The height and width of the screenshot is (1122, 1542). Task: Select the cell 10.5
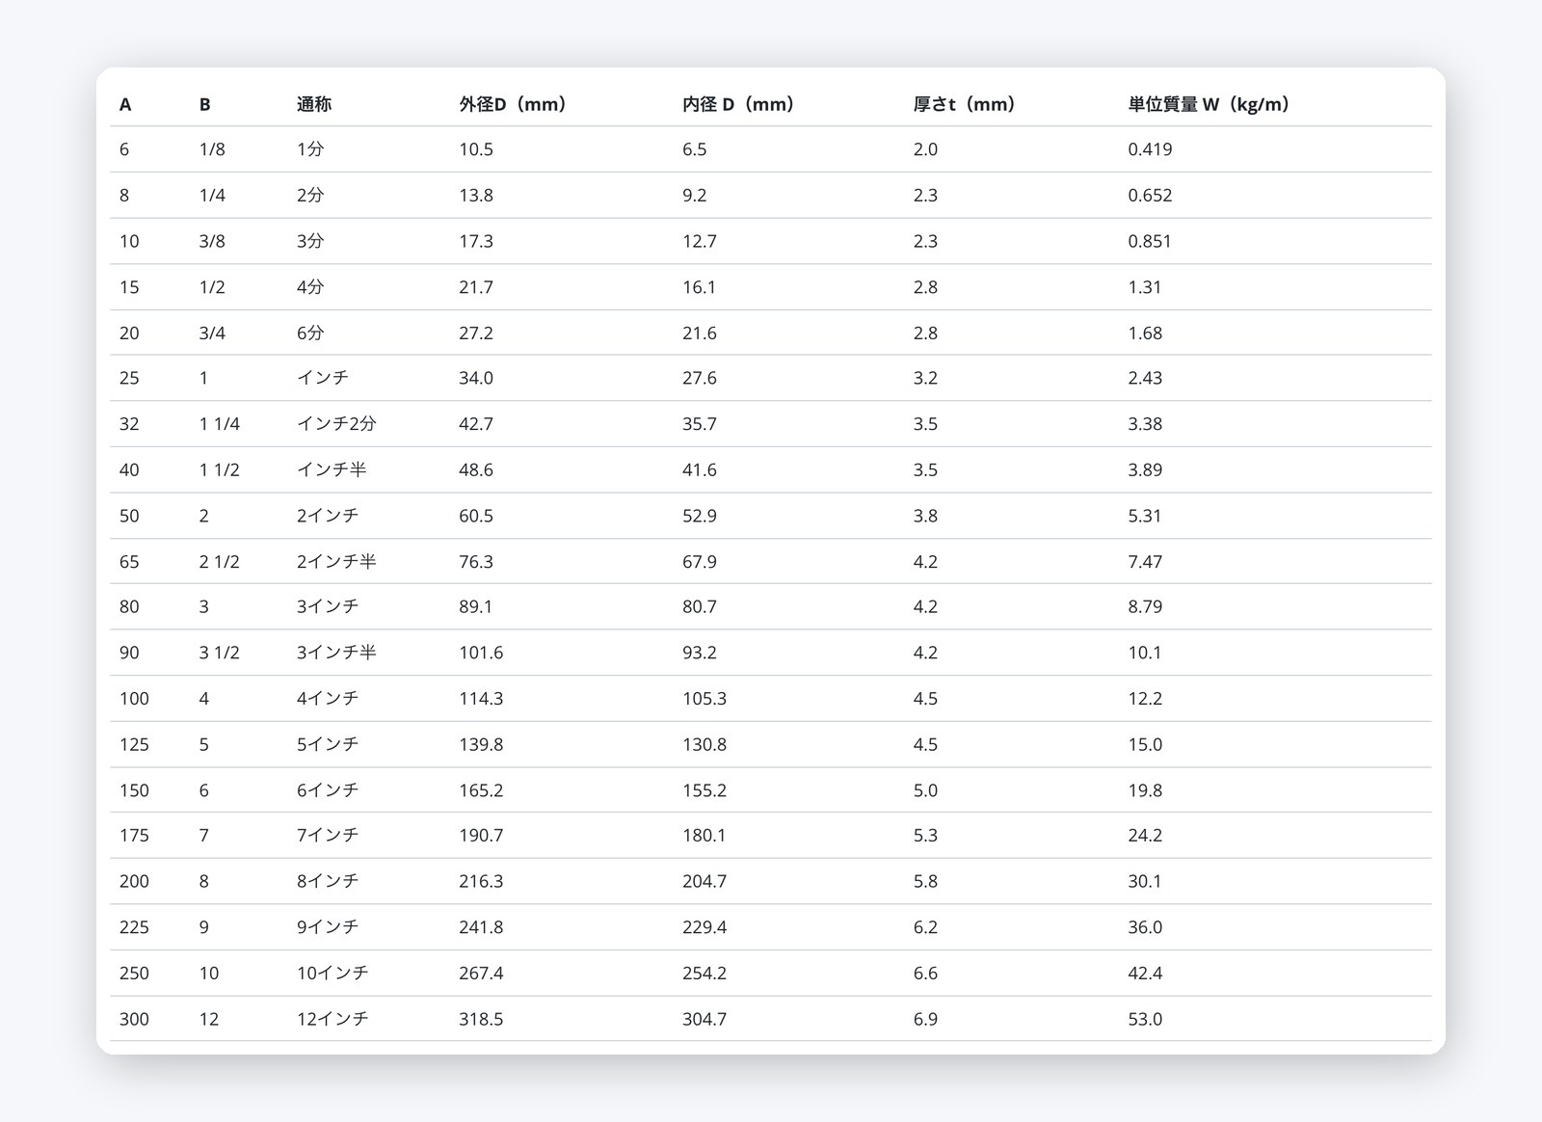(x=476, y=149)
